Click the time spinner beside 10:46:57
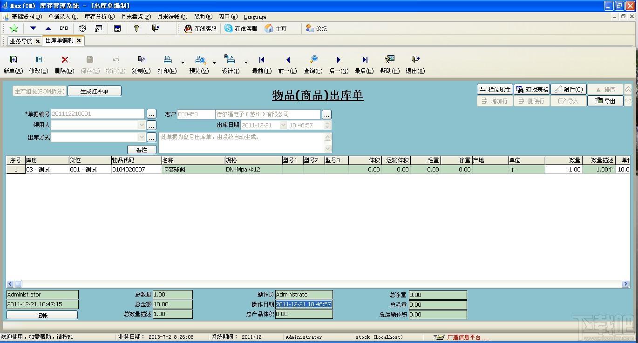 coord(327,125)
